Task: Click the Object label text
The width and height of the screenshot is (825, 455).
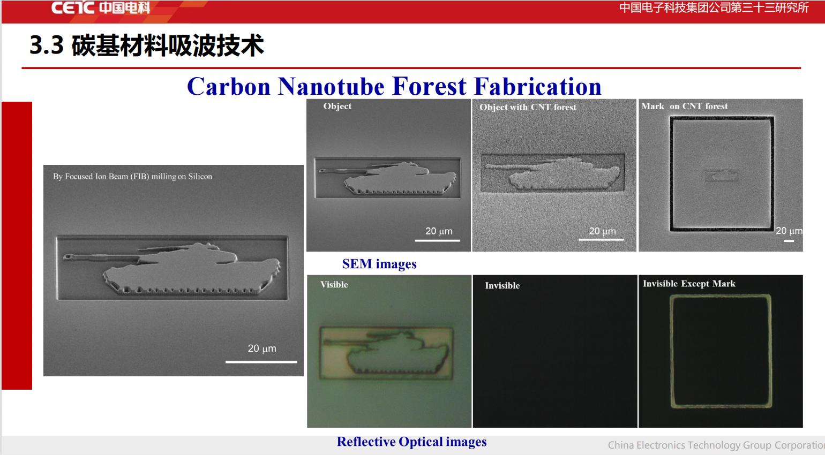Action: (x=337, y=106)
